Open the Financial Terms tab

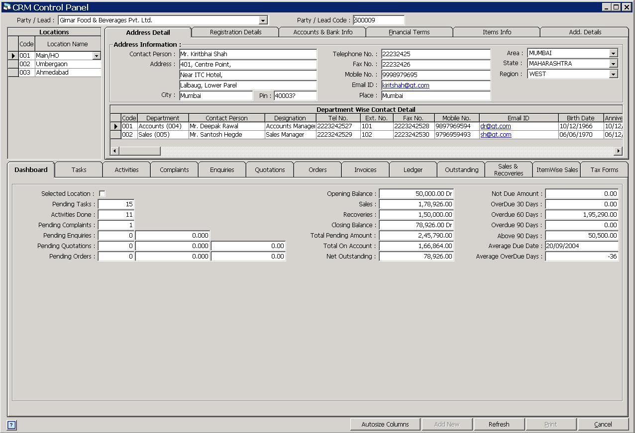point(409,32)
